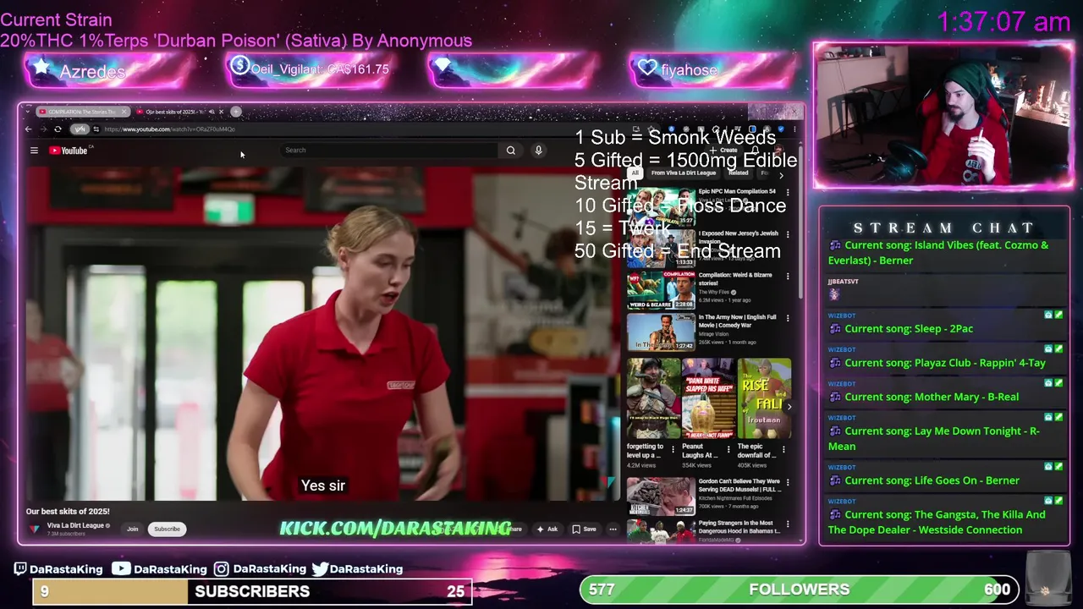Open 'Peanut Laughs At' short thumbnail

click(708, 399)
